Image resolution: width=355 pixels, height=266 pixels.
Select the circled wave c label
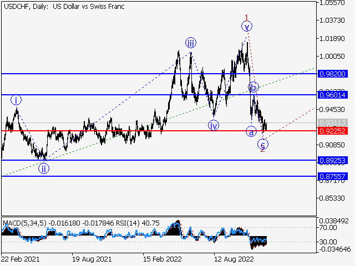click(263, 144)
